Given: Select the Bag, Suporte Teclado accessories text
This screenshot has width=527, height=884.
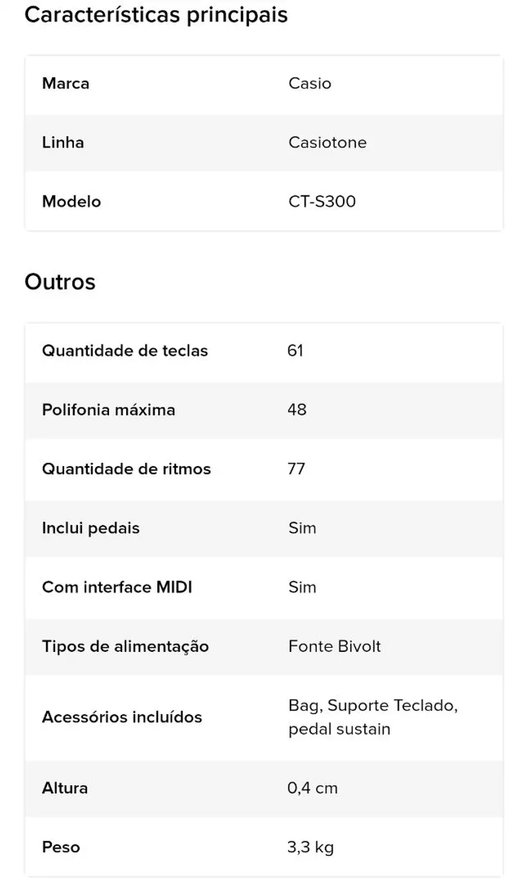Looking at the screenshot, I should (x=373, y=706).
